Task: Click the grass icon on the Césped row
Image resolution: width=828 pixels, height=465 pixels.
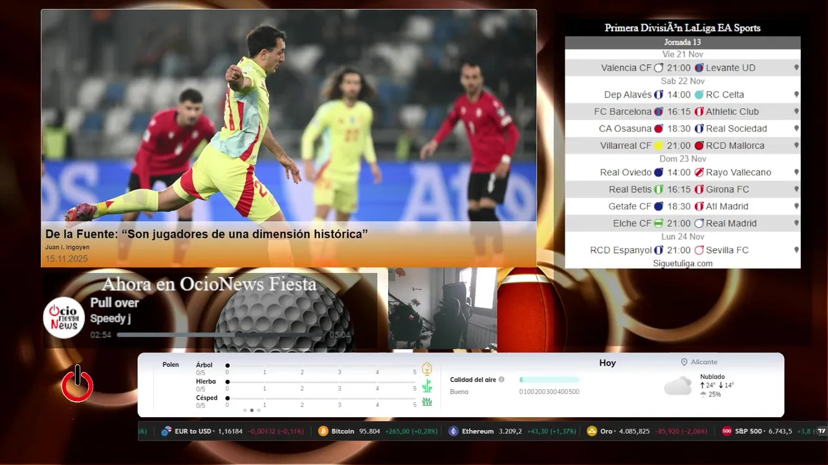Action: pos(427,402)
